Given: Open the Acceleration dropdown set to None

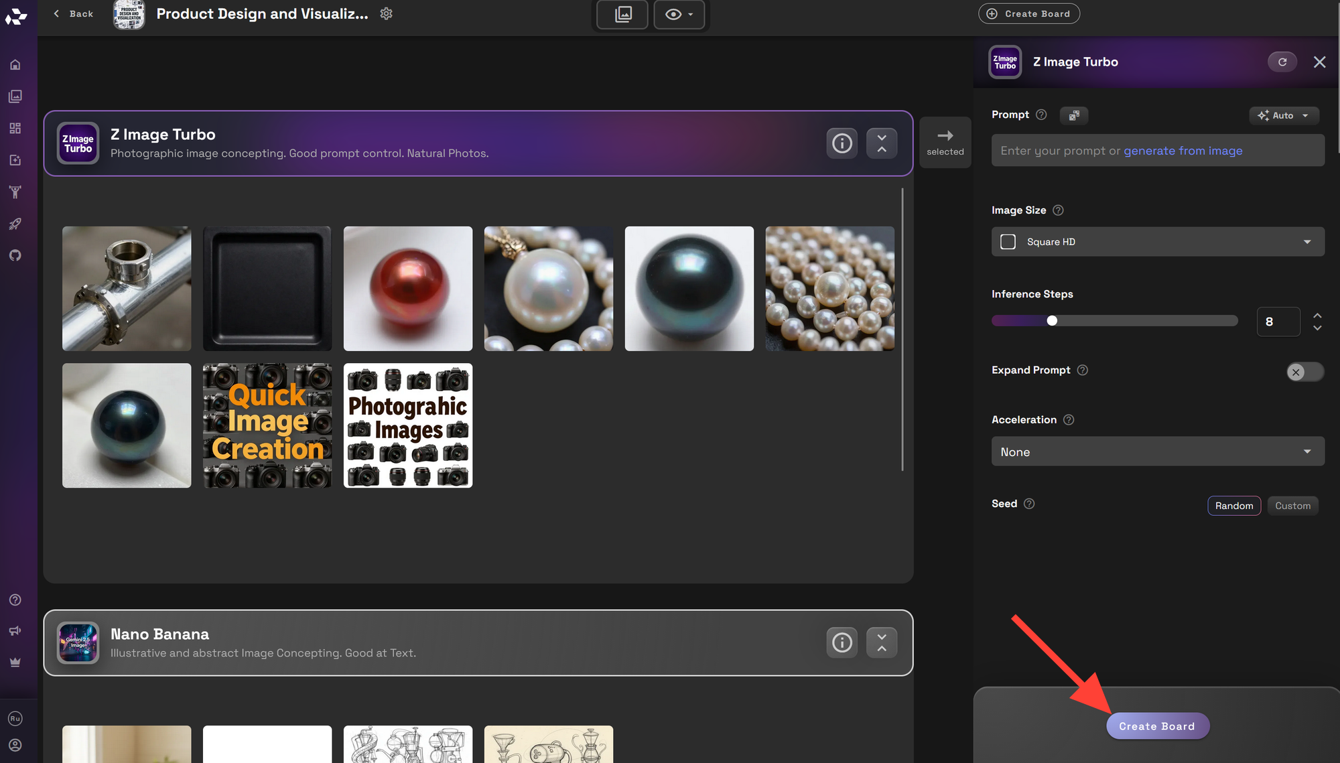Looking at the screenshot, I should pyautogui.click(x=1157, y=452).
